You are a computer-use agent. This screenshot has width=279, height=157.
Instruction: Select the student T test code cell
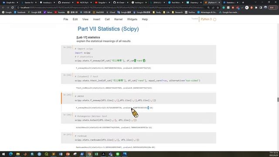point(139,78)
